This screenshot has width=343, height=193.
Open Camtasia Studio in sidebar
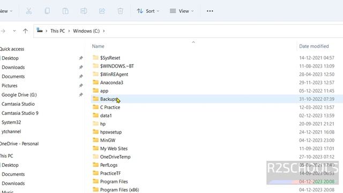tap(18, 104)
